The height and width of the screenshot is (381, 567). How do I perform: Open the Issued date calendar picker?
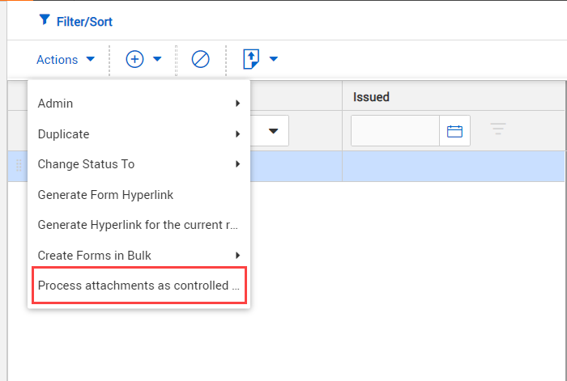click(454, 130)
